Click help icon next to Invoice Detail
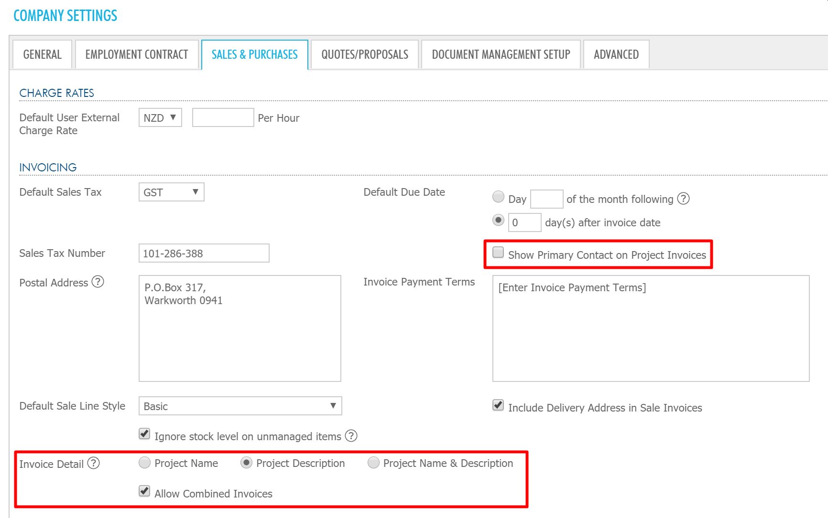Viewport: 828px width, 518px height. tap(94, 463)
